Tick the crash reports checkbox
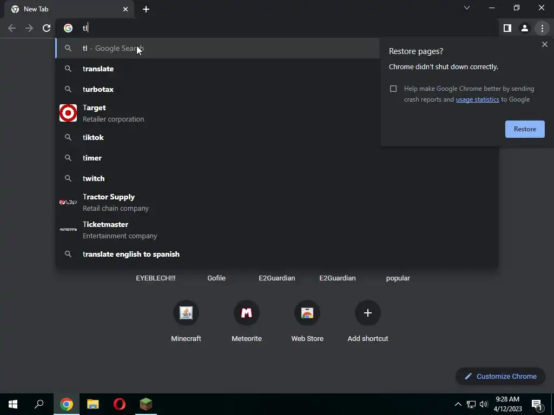Viewport: 554px width, 415px height. (393, 89)
